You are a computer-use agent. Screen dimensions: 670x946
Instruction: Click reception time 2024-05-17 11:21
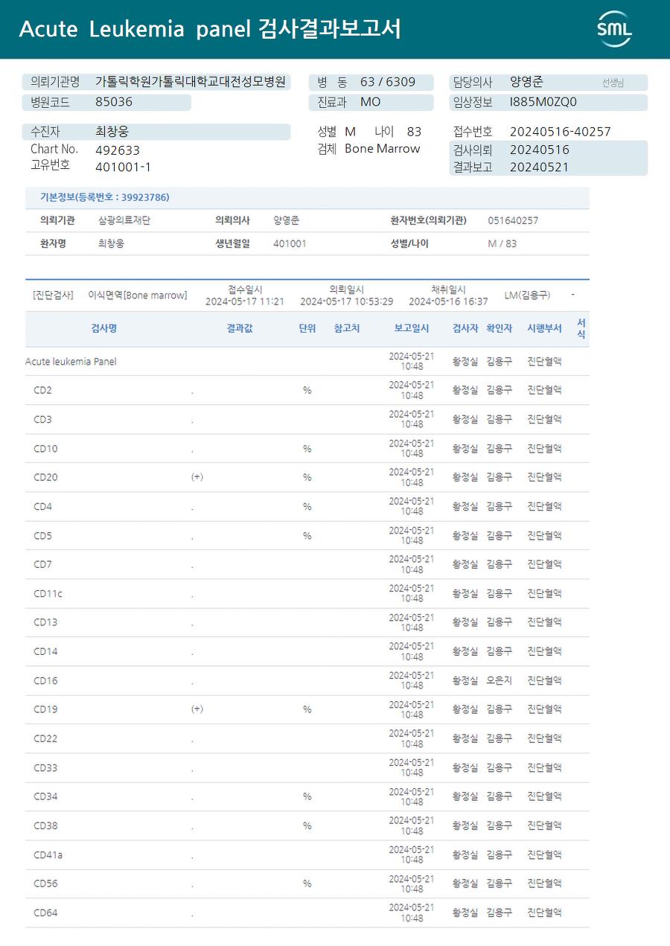(245, 301)
